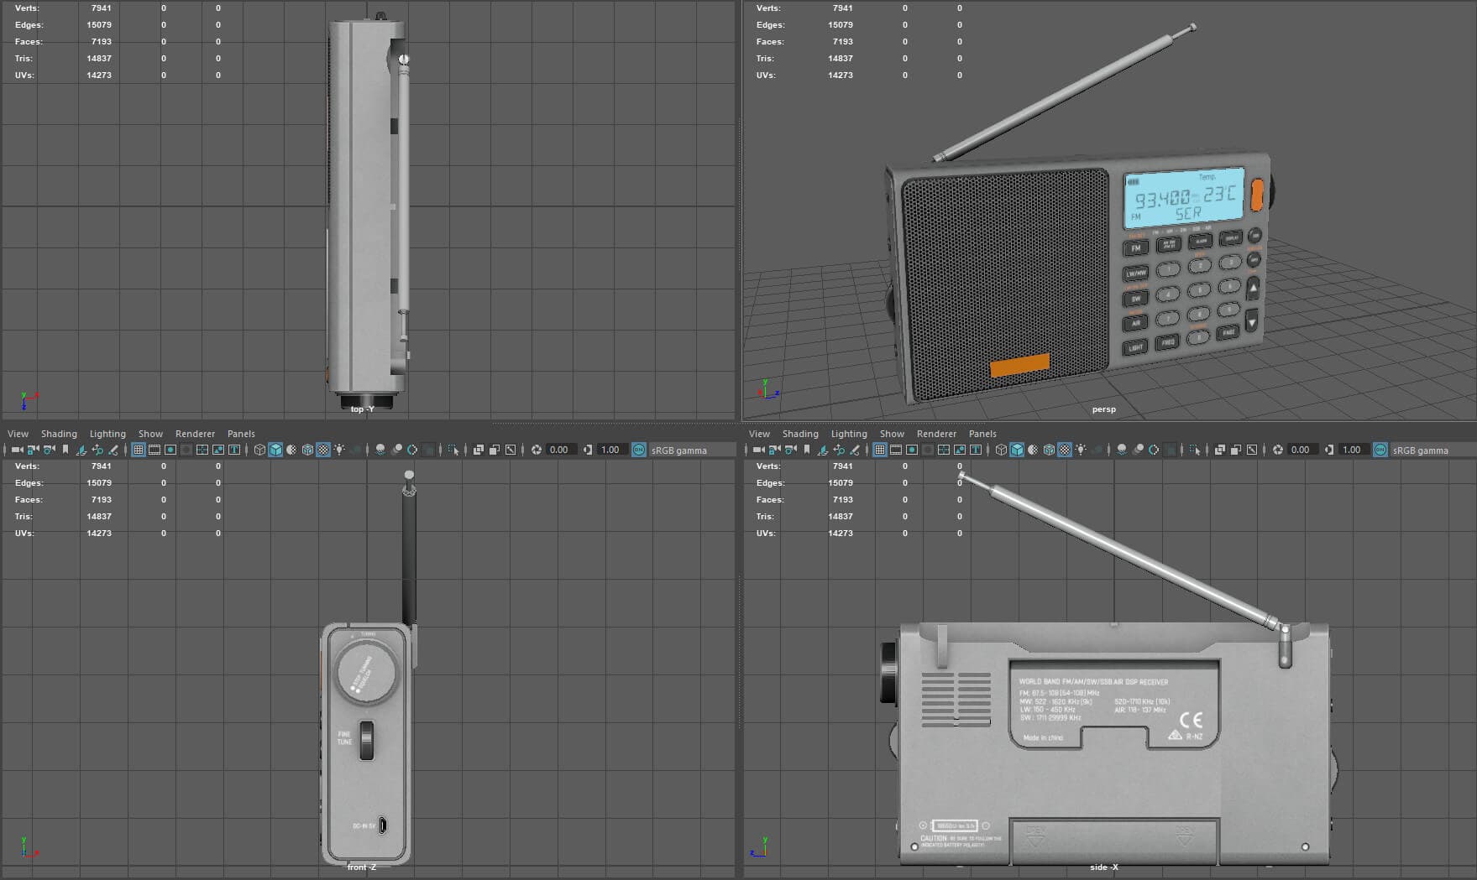This screenshot has width=1477, height=880.
Task: Select Grease Pencil icon in front-view panel toolbar
Action: pos(113,450)
